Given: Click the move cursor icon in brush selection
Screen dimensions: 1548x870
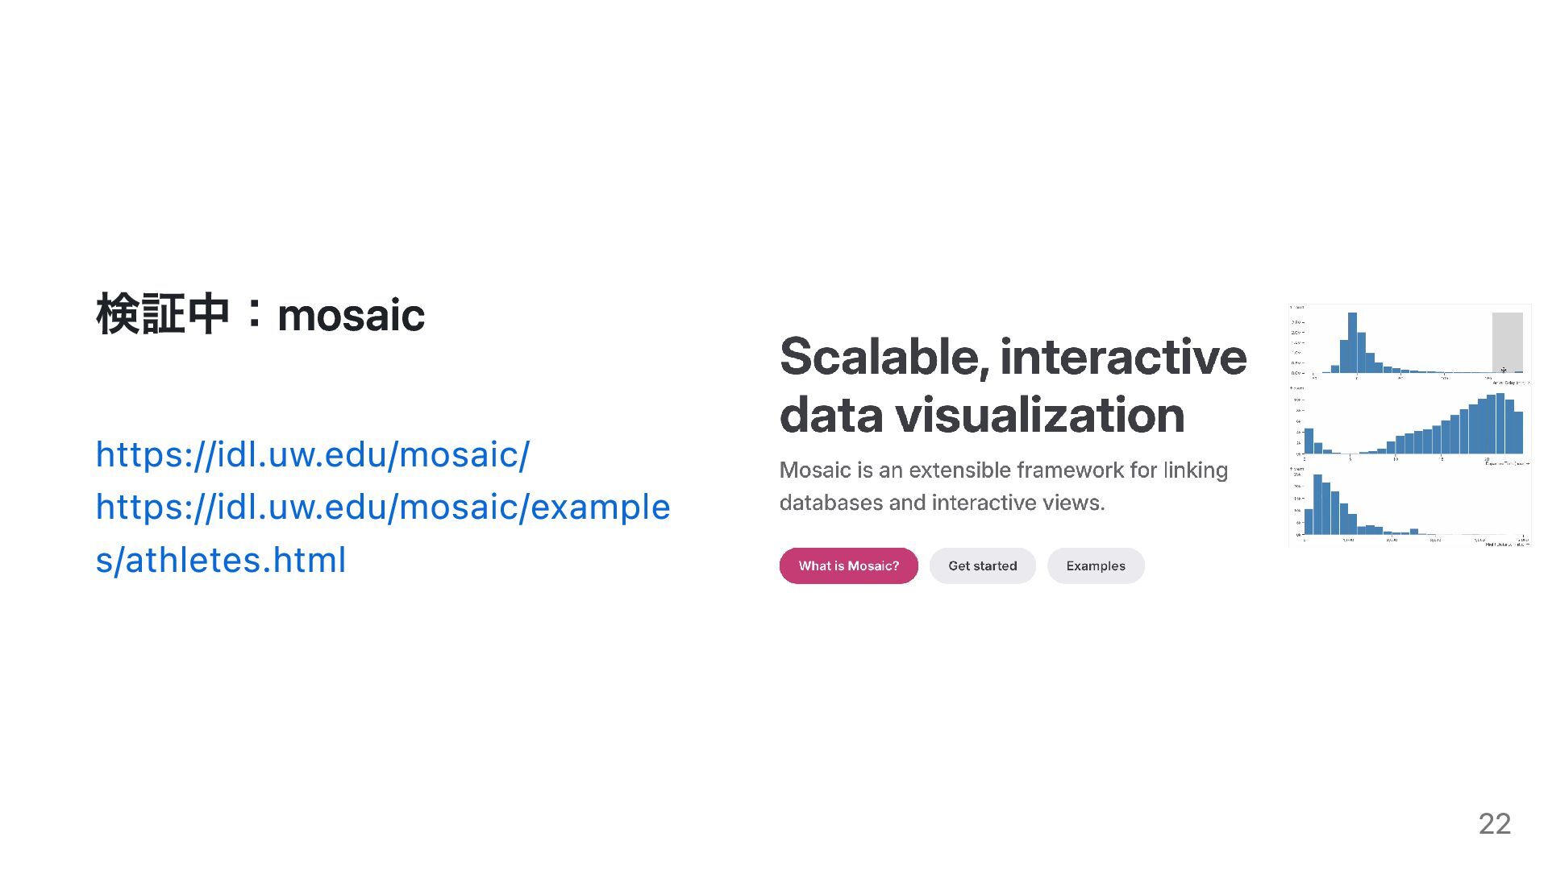Looking at the screenshot, I should pyautogui.click(x=1504, y=370).
